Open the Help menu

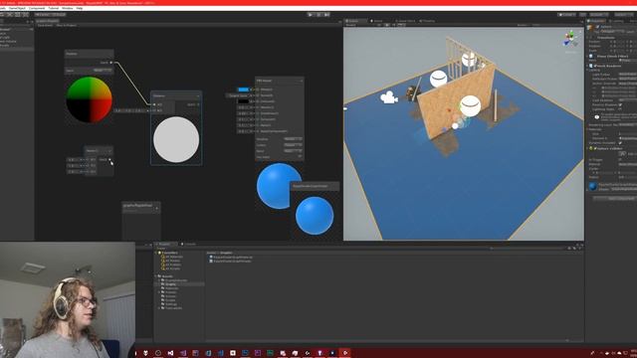[80, 8]
